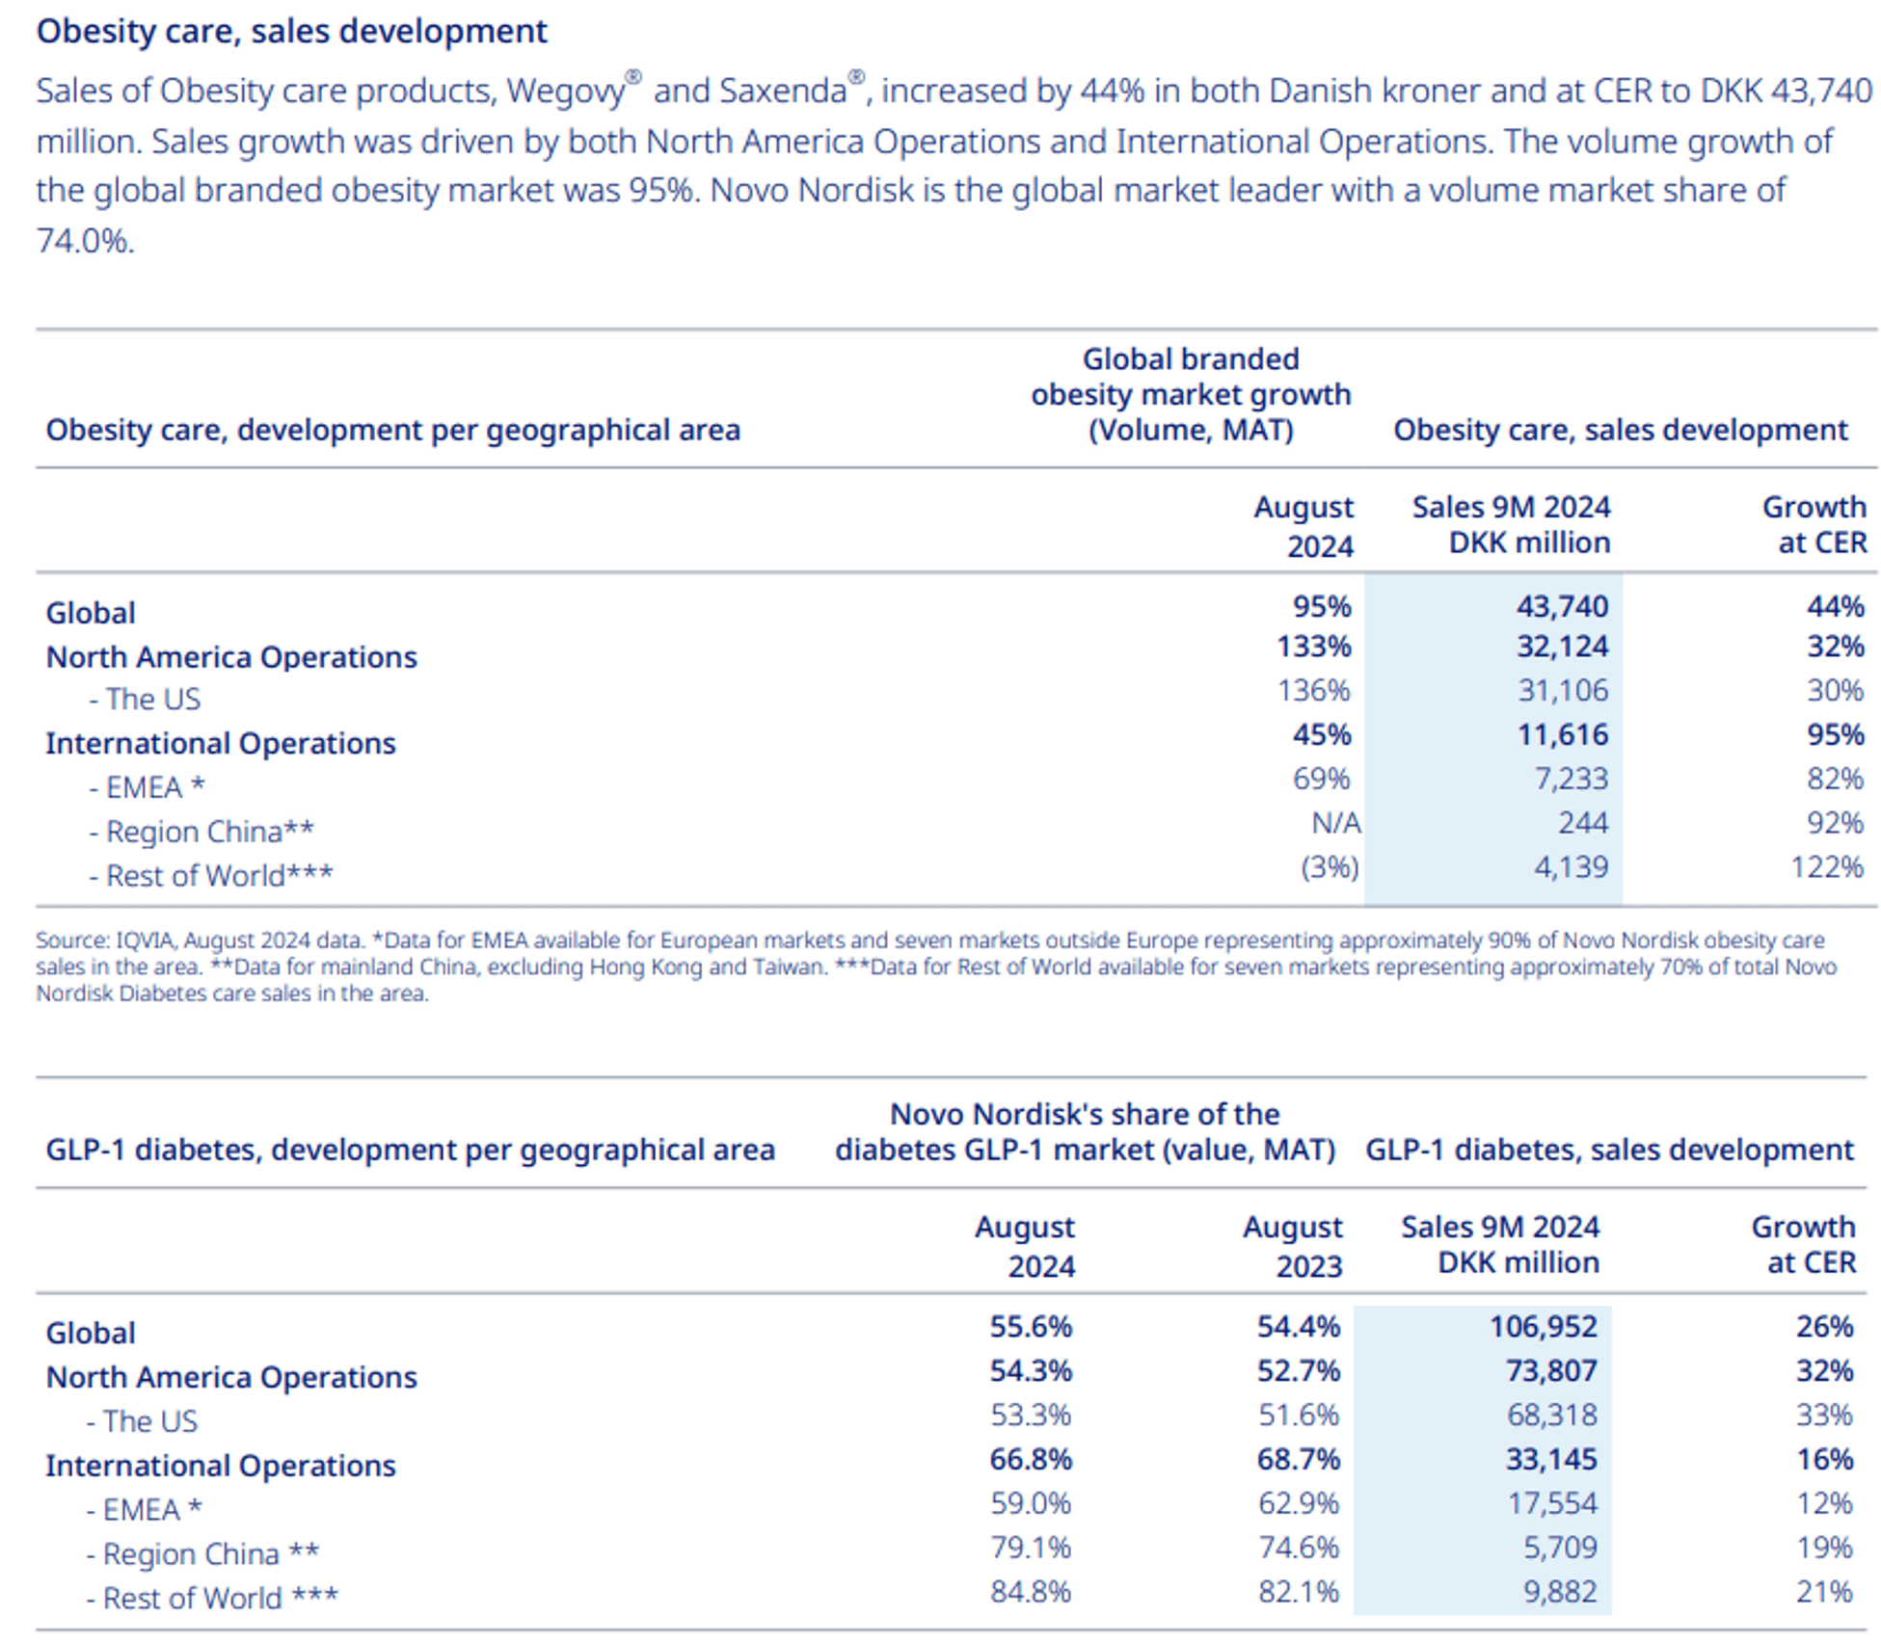Viewport: 1881px width, 1643px height.
Task: Select the 55.6% global market share value
Action: coord(1031,1326)
